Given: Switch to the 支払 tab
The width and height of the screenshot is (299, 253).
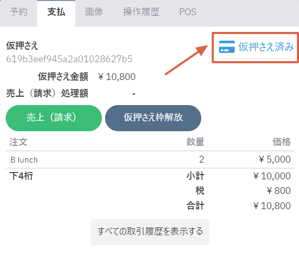Looking at the screenshot, I should tap(56, 12).
